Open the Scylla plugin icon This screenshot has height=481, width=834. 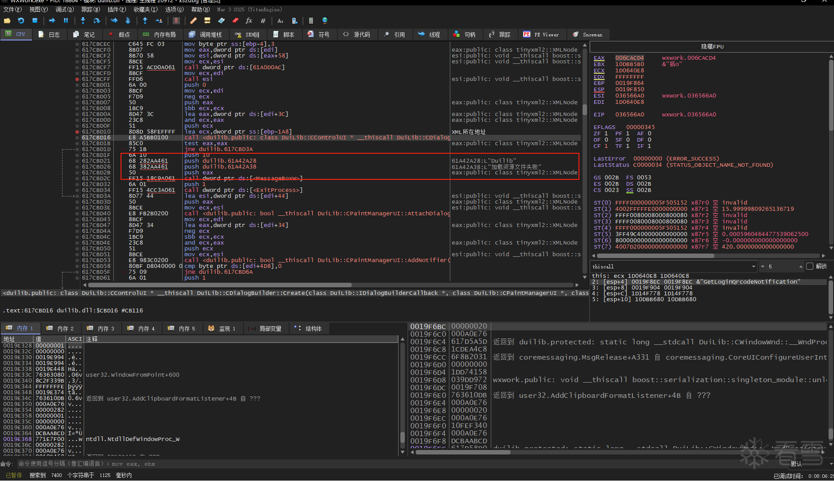pos(176,21)
